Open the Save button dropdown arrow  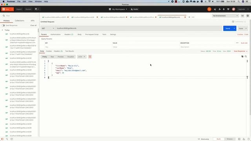246,29
